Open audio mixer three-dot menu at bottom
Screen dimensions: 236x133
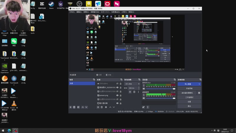pos(148,107)
